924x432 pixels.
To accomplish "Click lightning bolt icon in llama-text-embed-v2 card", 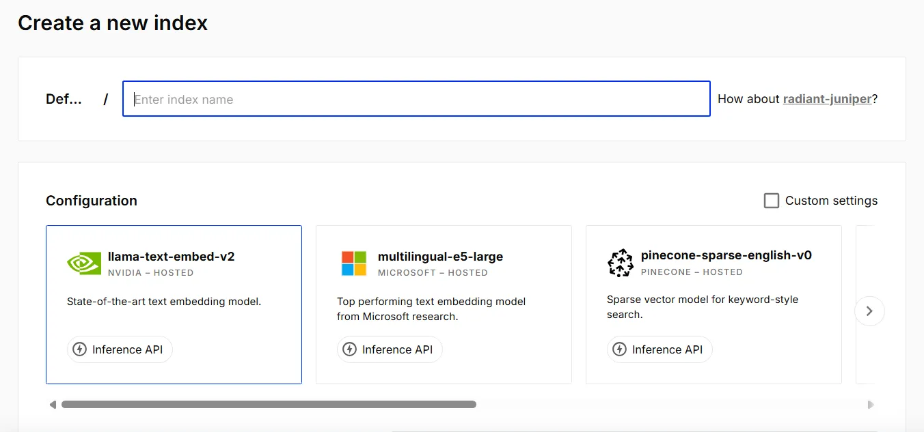I will (x=80, y=349).
